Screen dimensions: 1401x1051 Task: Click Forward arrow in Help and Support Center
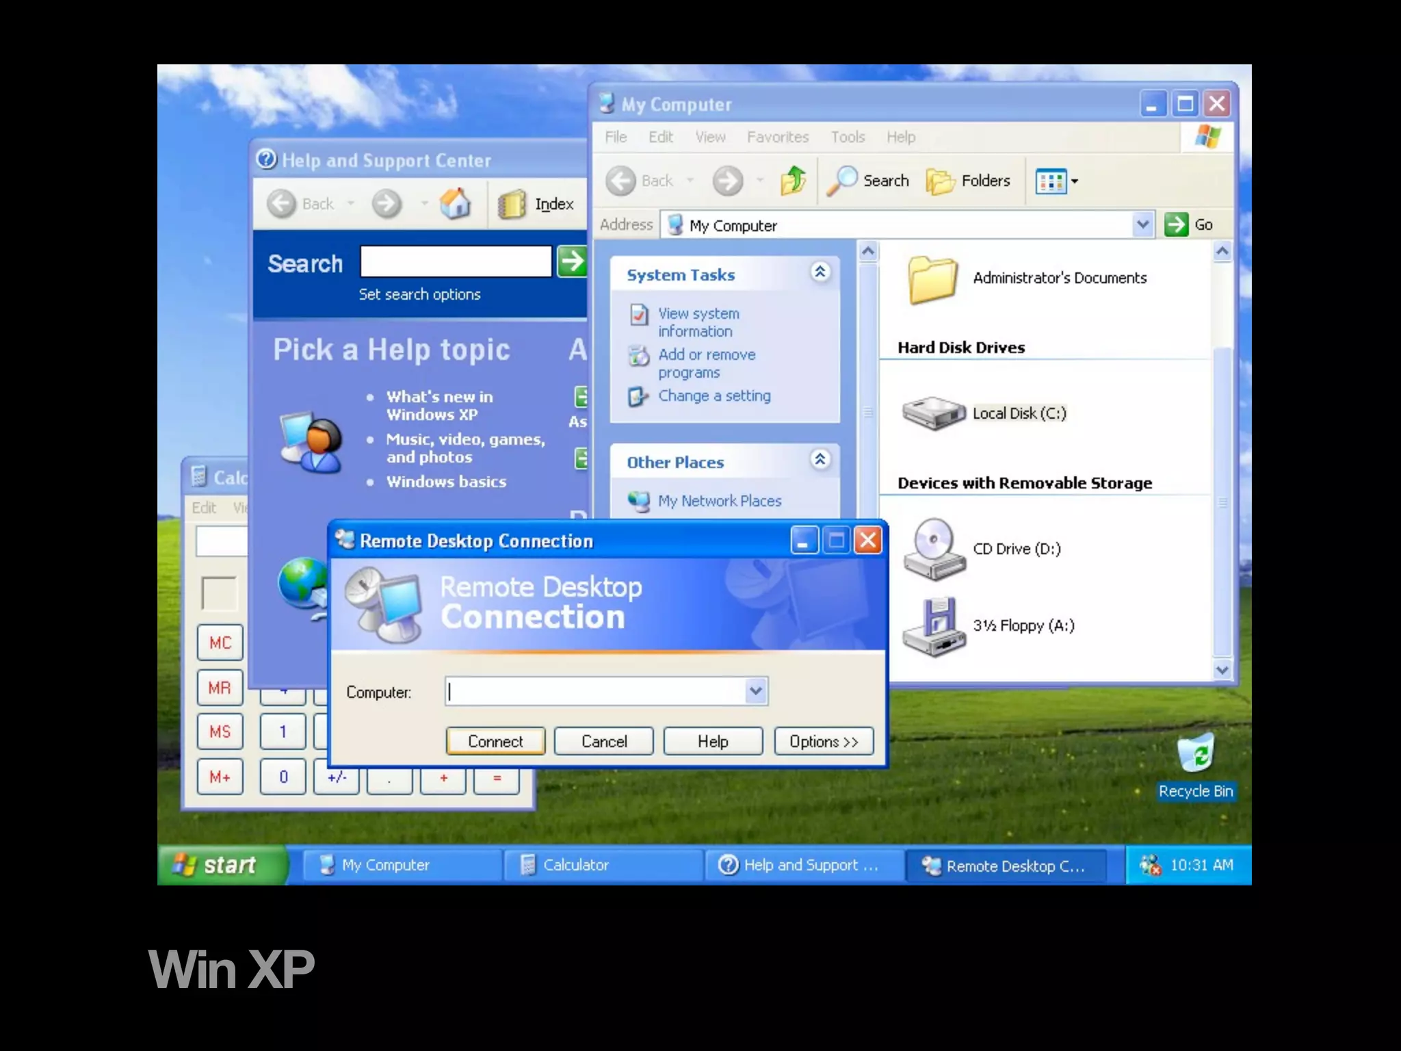pyautogui.click(x=387, y=204)
